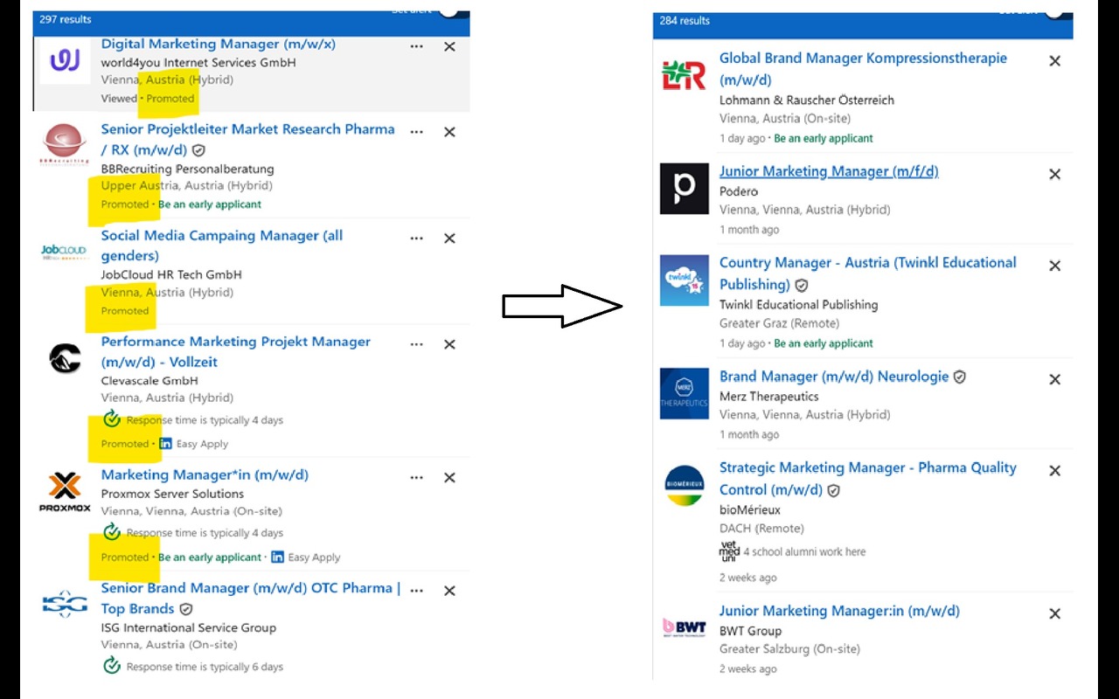1119x699 pixels.
Task: Open the three-dot menu on Senior Projektleiter card
Action: click(x=416, y=131)
